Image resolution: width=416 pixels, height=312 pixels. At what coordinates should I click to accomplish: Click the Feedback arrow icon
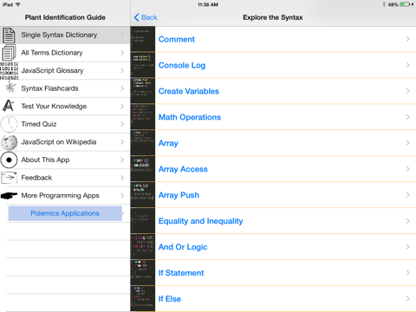(9, 178)
